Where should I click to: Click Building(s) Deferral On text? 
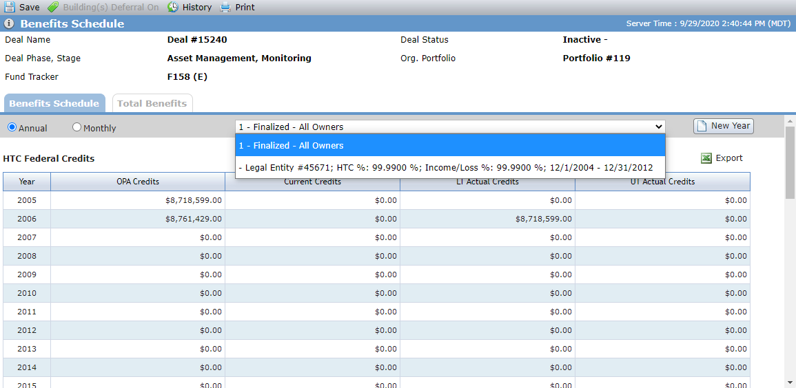(111, 7)
